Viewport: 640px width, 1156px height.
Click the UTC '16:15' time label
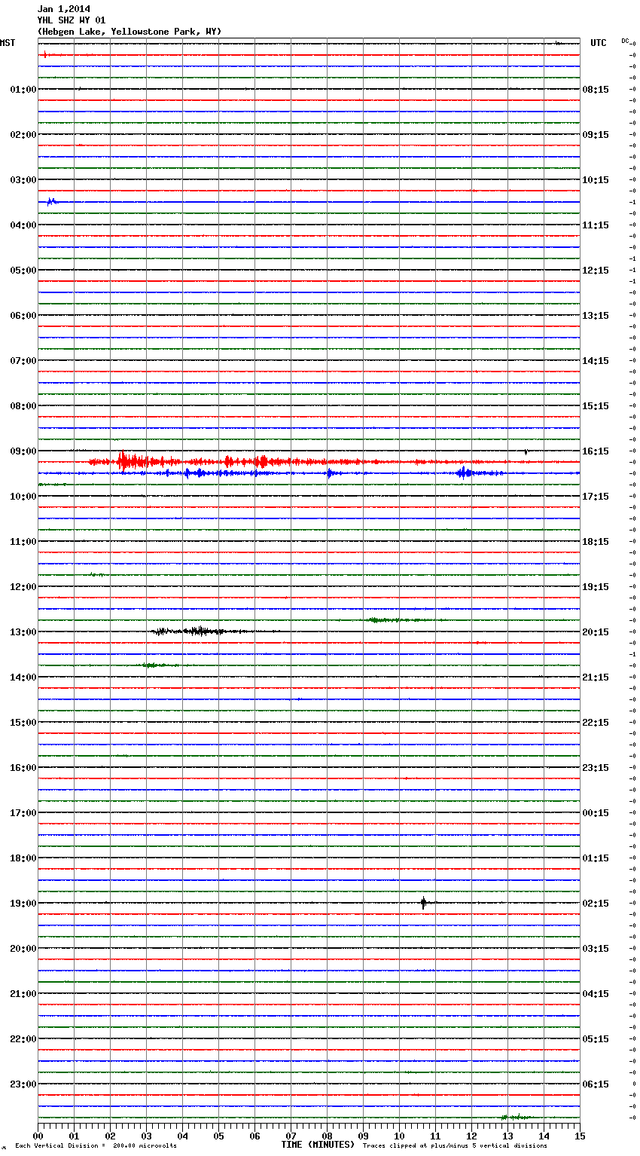coord(596,451)
